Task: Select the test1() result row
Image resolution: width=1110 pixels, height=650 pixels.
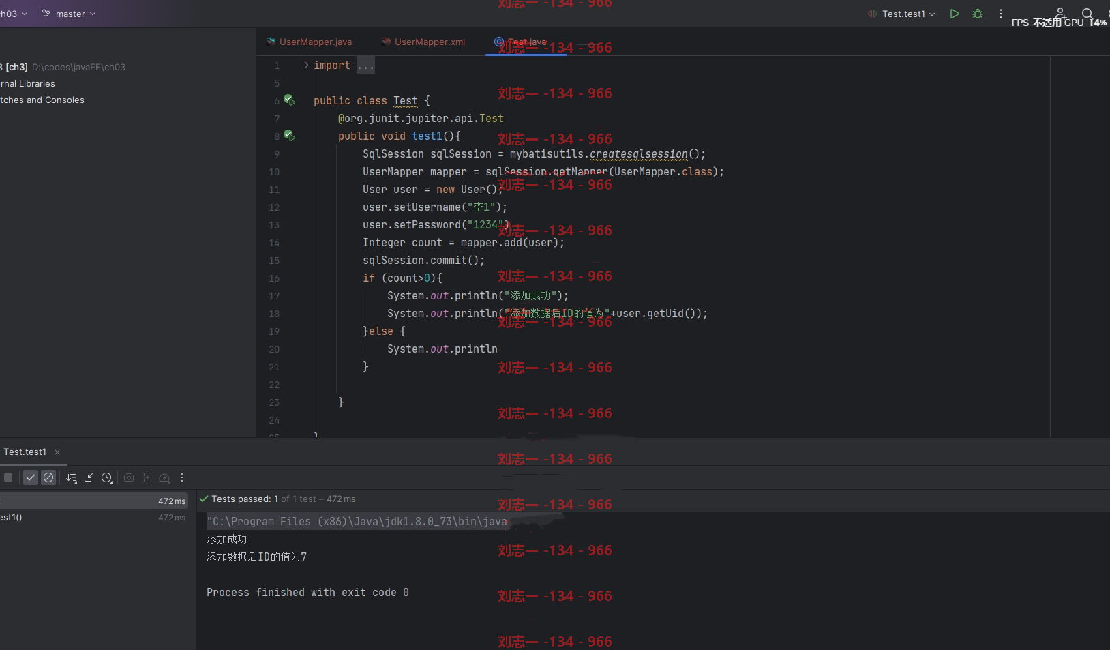Action: (x=94, y=517)
